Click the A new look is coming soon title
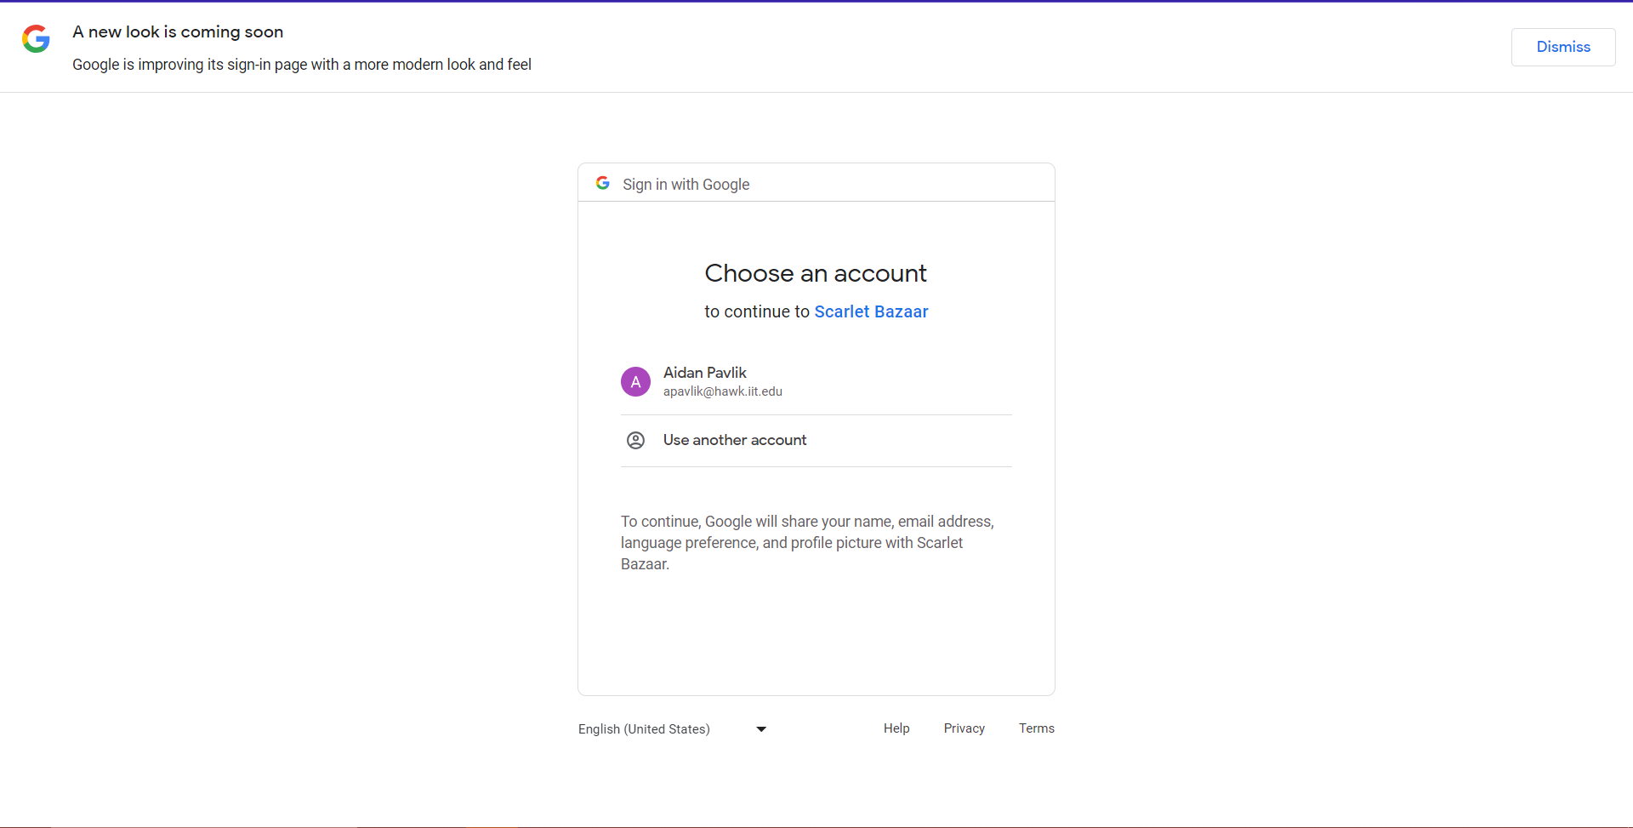This screenshot has height=828, width=1633. tap(178, 31)
